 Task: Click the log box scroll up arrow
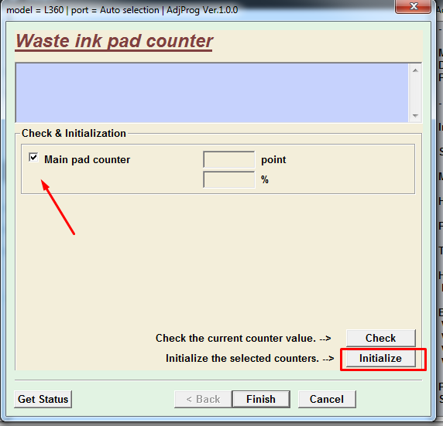tap(415, 70)
